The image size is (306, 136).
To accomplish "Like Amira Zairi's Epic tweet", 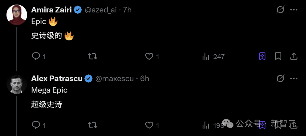I will [149, 56].
